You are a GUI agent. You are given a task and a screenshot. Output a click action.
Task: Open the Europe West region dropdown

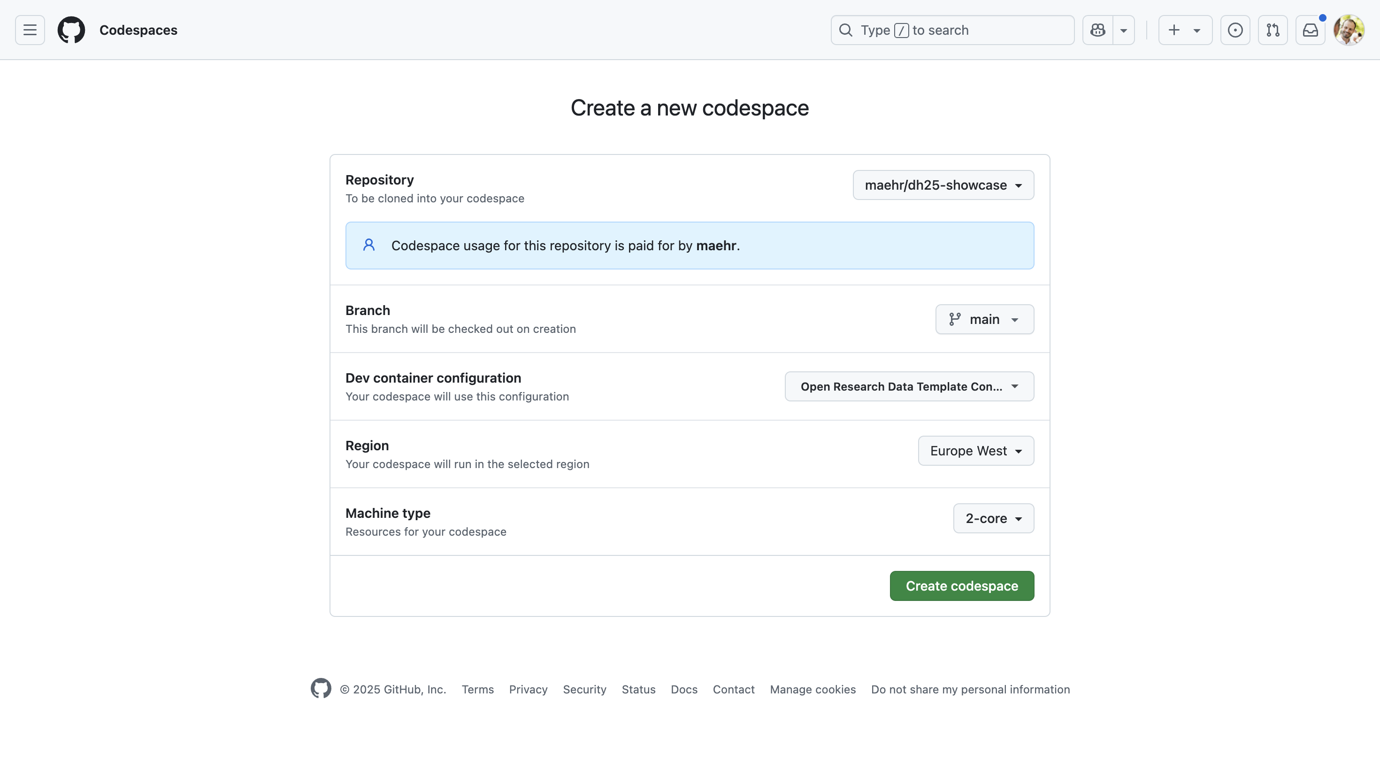point(975,451)
